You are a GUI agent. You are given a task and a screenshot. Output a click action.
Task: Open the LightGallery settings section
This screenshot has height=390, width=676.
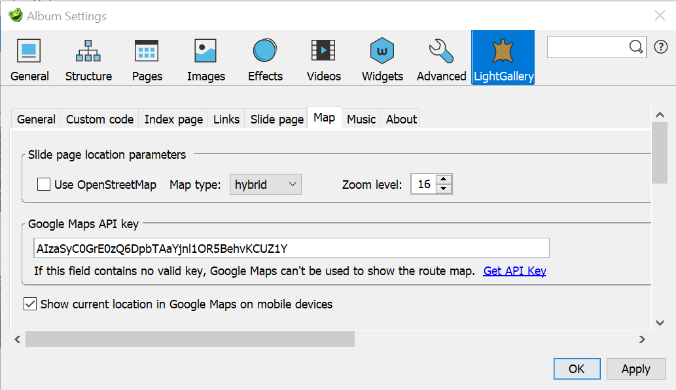click(503, 57)
